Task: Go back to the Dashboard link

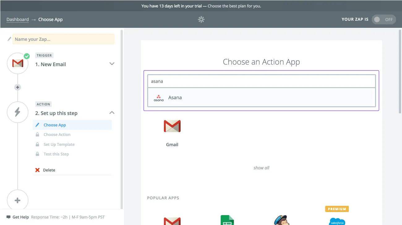Action: coord(18,19)
